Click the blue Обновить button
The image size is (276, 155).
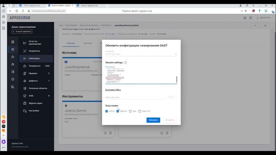[154, 120]
